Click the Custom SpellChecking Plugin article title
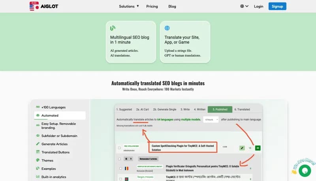Image resolution: width=316 pixels, height=181 pixels. (x=183, y=148)
